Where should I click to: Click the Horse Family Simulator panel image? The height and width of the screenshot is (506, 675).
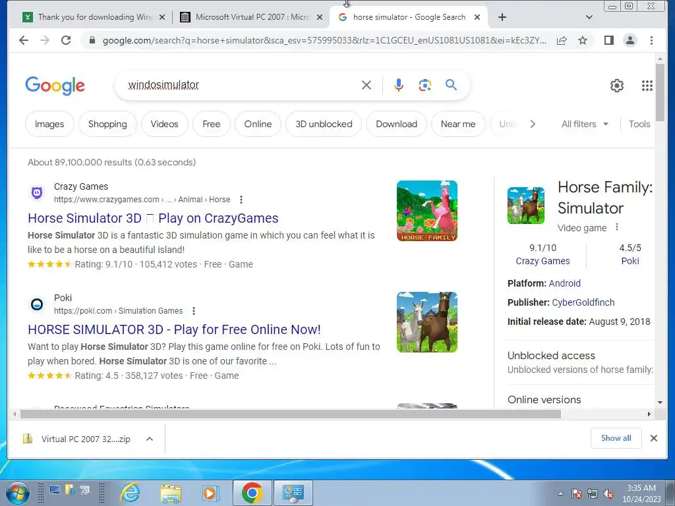[526, 206]
